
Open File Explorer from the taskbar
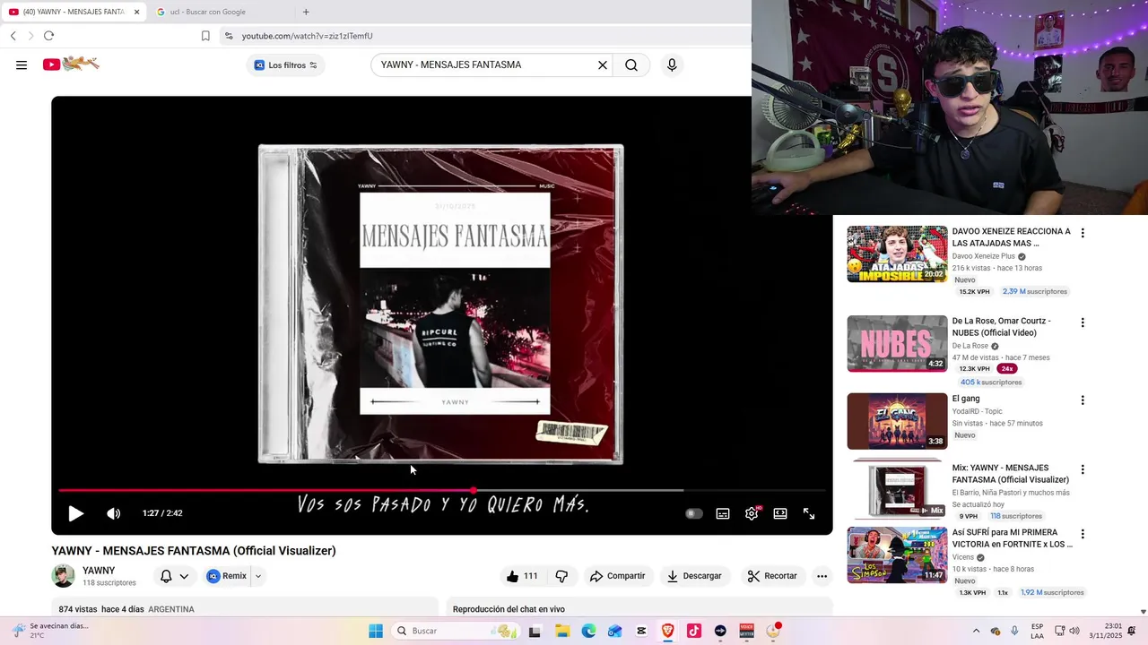point(562,631)
